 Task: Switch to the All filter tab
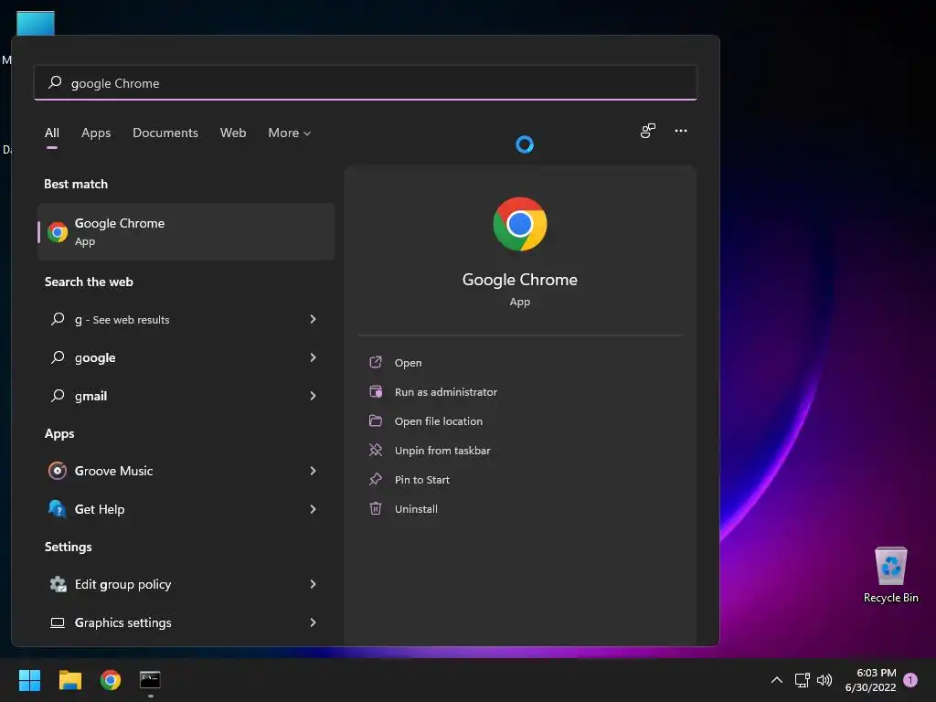(x=52, y=133)
